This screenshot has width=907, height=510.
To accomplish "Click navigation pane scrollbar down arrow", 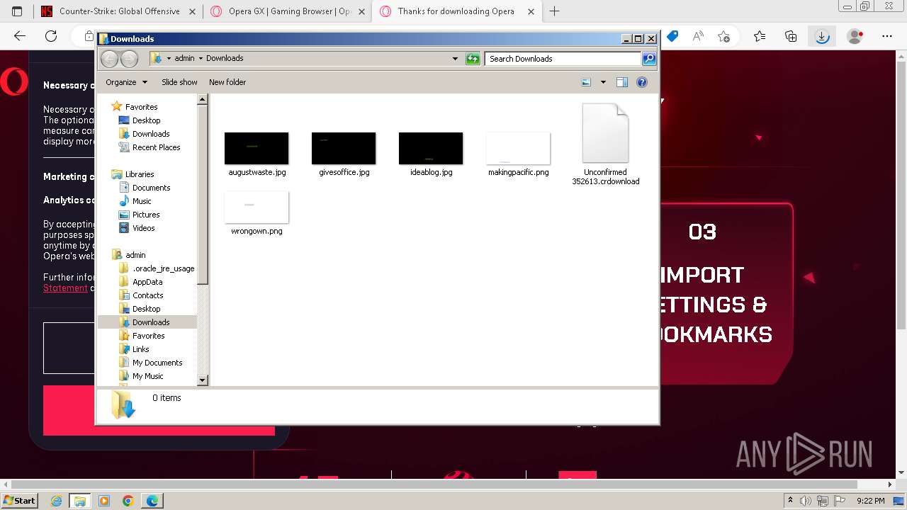I will point(202,380).
